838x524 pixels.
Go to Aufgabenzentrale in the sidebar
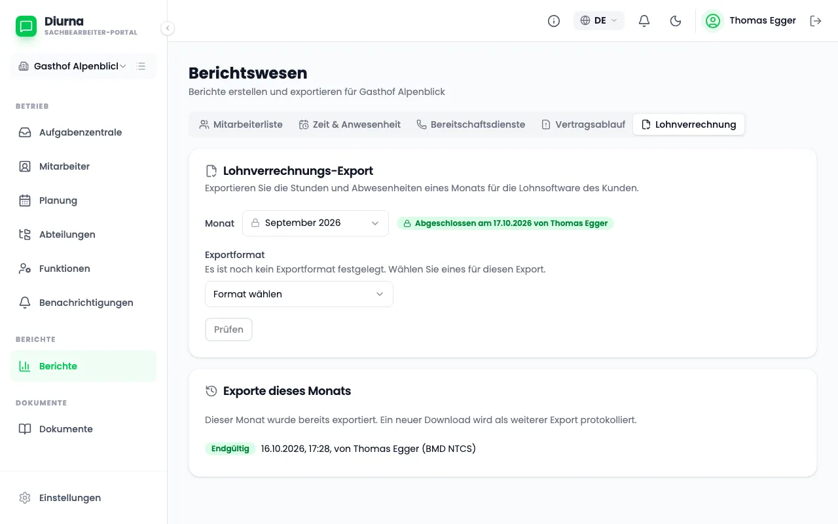pyautogui.click(x=84, y=132)
